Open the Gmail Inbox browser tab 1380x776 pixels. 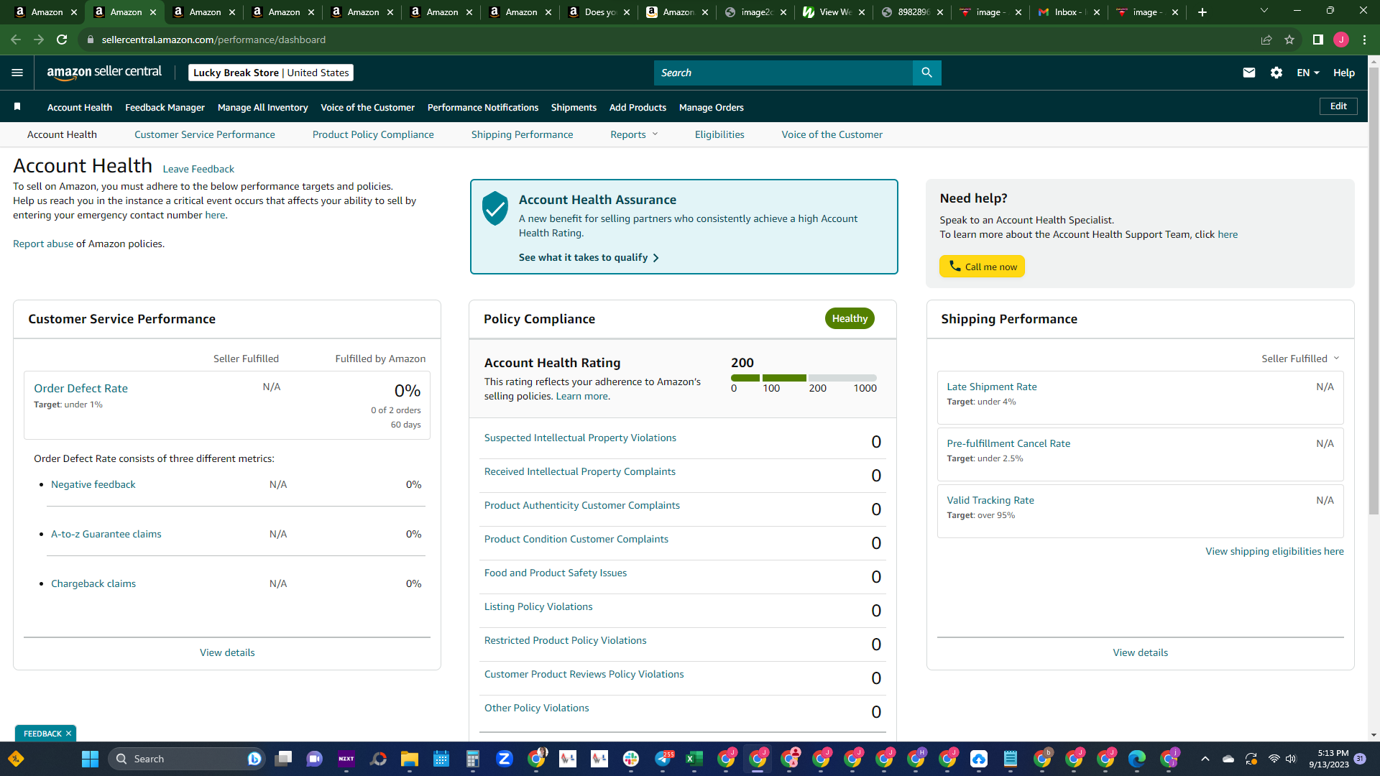click(1069, 12)
